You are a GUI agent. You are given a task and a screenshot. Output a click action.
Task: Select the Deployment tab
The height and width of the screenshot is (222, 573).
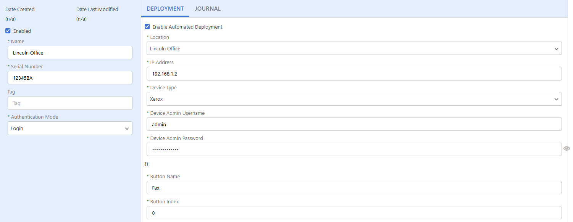click(165, 8)
